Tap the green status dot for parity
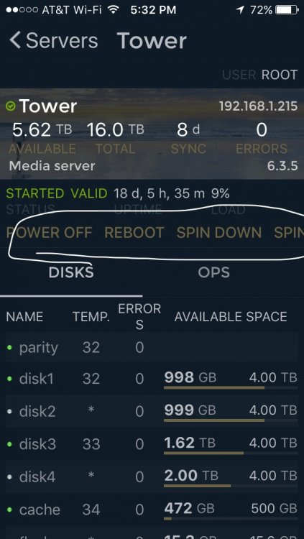This screenshot has width=304, height=539. [9, 348]
